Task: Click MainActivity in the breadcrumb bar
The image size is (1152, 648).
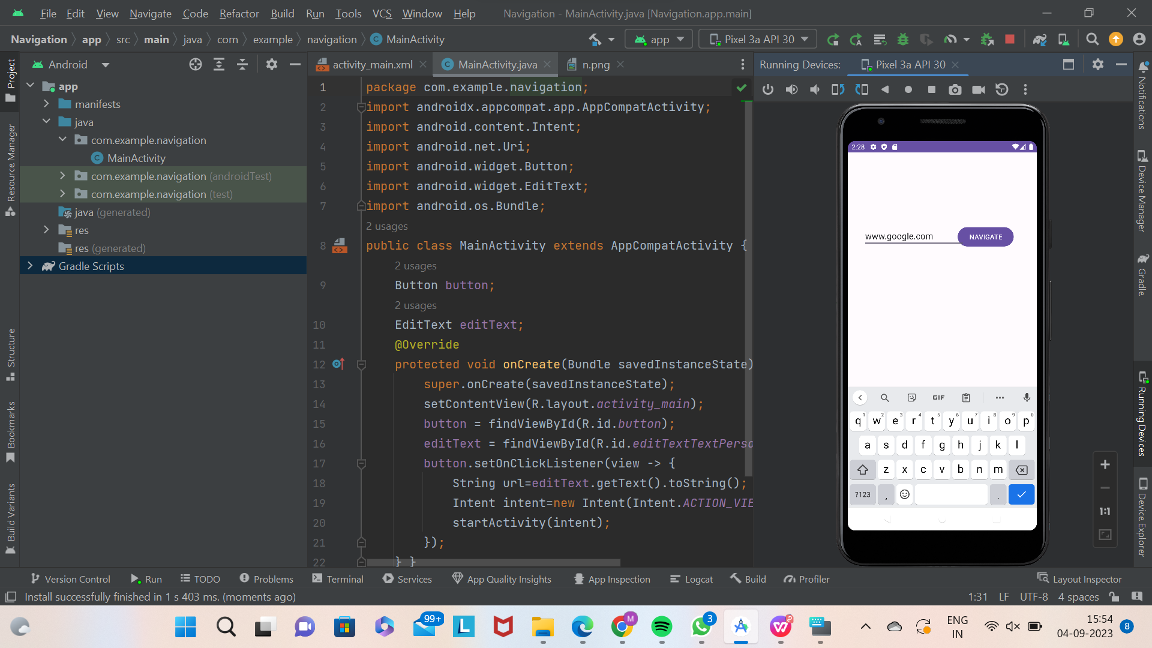Action: click(414, 39)
